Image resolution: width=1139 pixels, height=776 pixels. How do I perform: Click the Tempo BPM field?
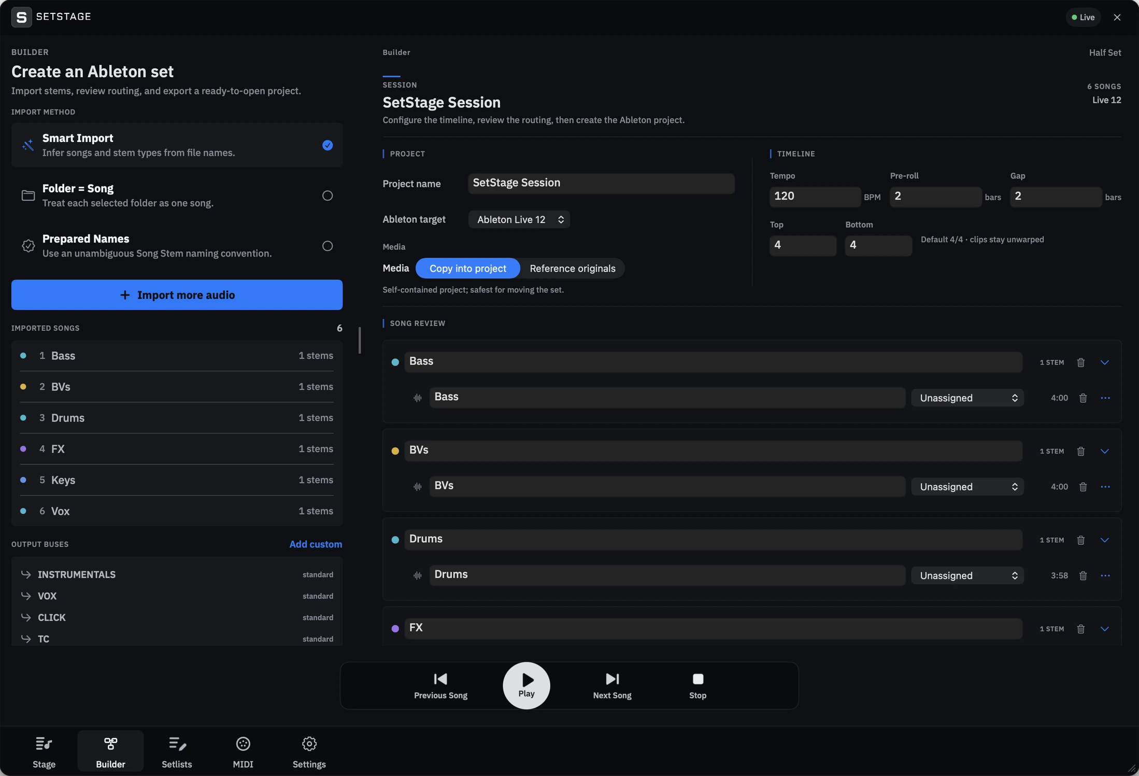(815, 197)
